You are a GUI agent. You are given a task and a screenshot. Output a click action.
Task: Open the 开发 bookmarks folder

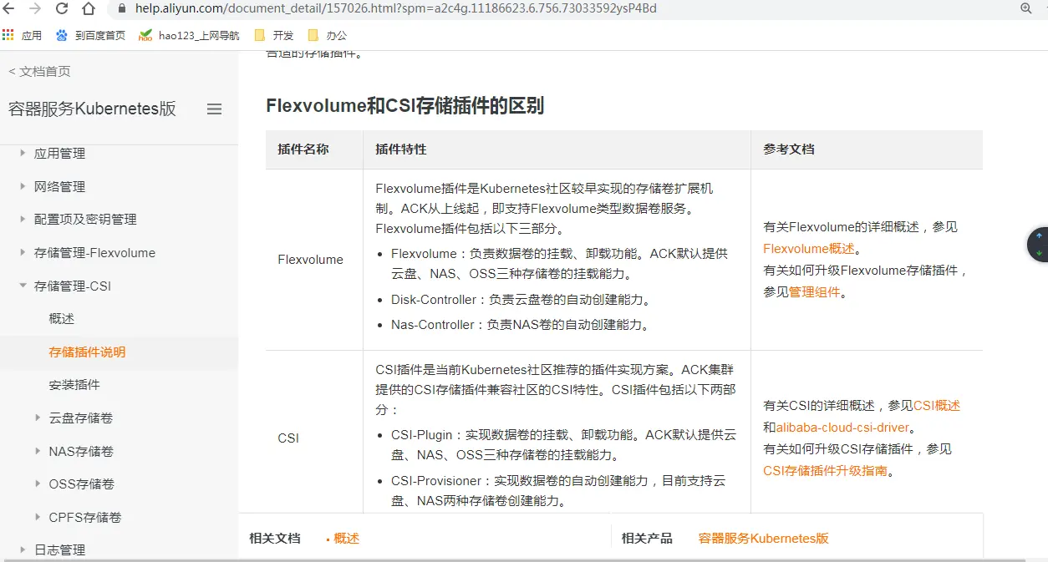click(274, 36)
